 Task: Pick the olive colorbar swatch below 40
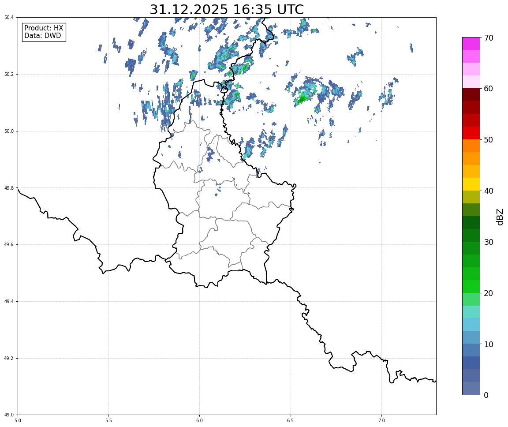point(471,197)
